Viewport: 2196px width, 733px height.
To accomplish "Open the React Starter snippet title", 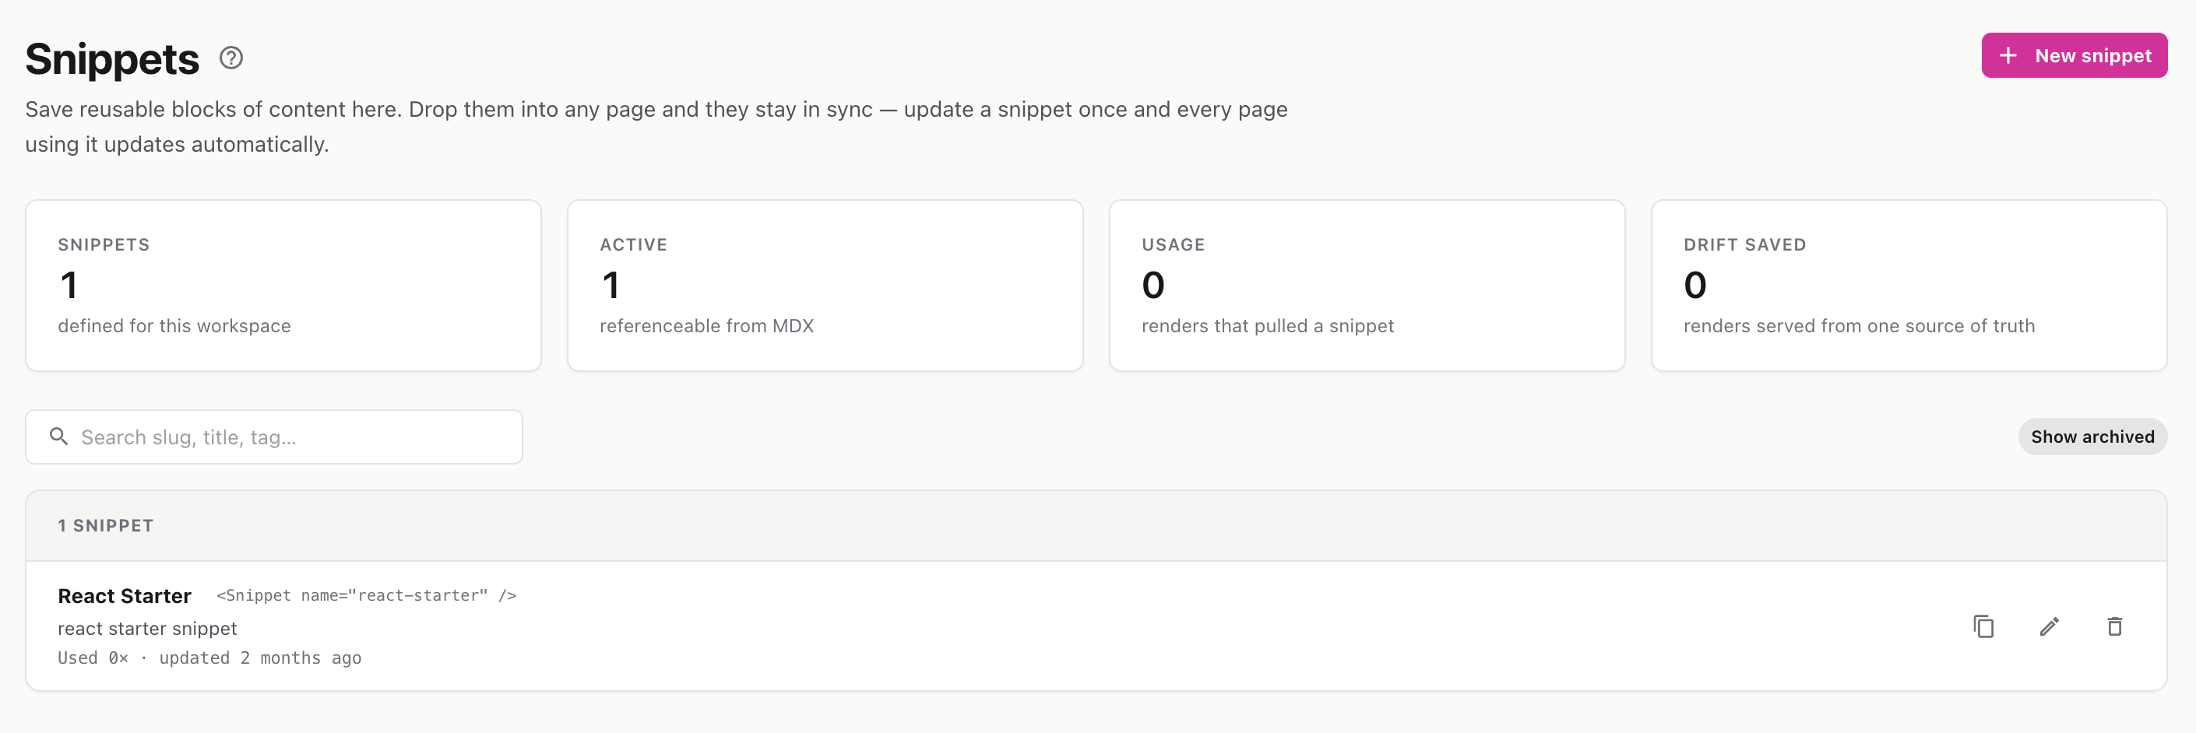I will [x=125, y=596].
